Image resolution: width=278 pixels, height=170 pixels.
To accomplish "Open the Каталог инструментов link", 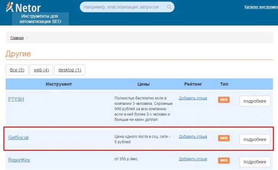I will coord(261,7).
